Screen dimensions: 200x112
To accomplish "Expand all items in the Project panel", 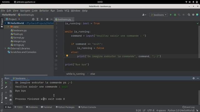I will tap(37, 19).
